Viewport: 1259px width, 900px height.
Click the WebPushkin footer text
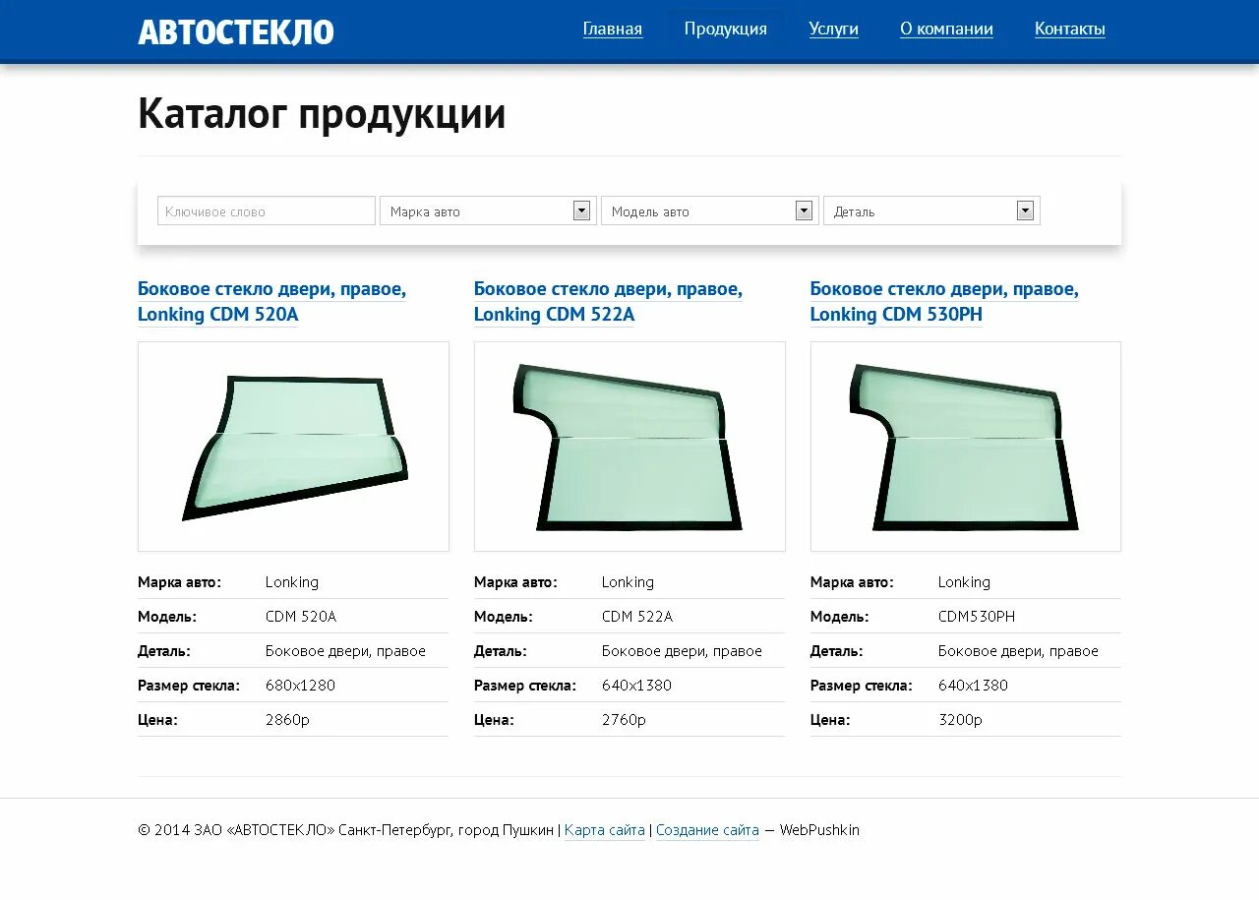click(x=819, y=830)
